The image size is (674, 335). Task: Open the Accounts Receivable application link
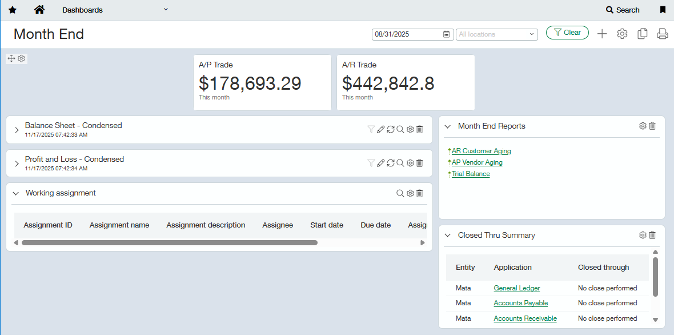point(525,318)
